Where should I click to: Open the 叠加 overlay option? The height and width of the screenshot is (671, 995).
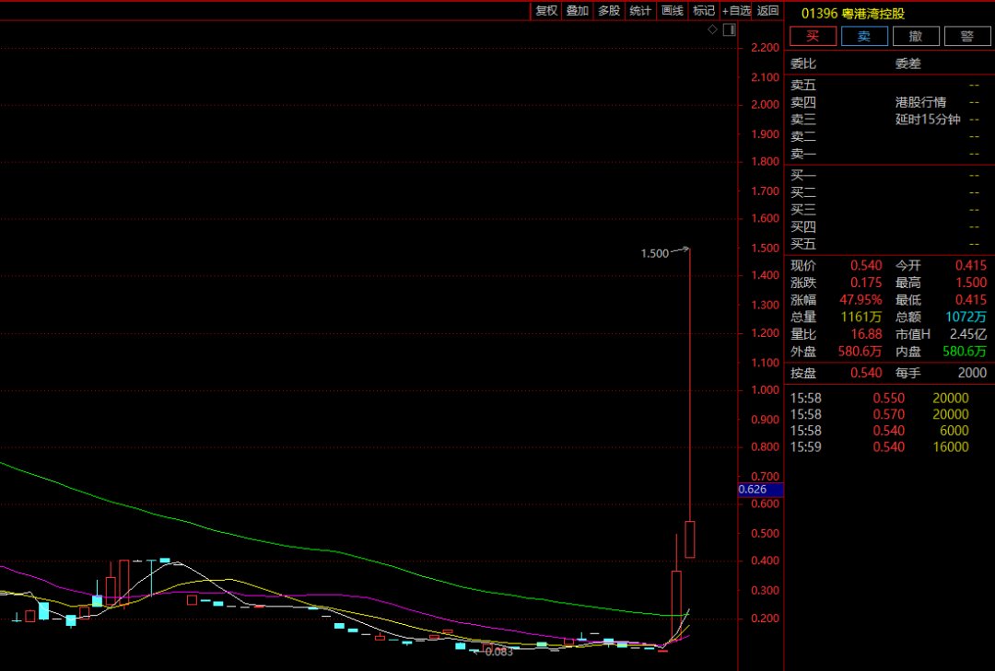tap(577, 11)
